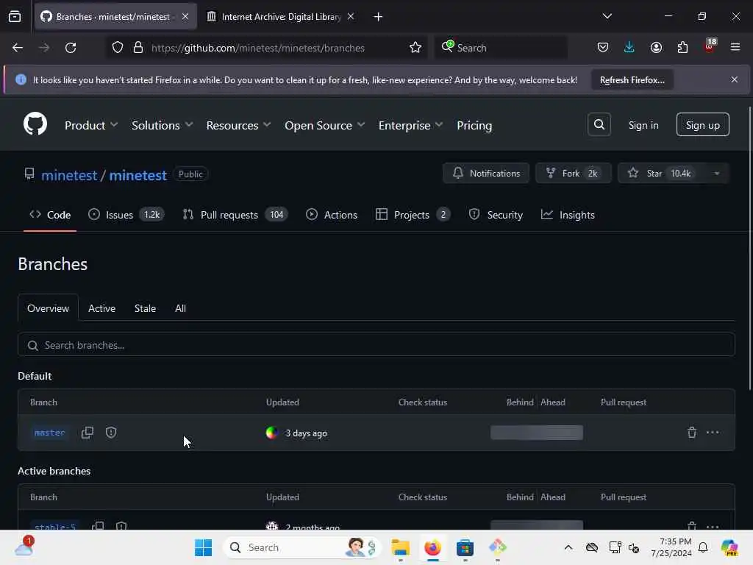Switch to the Projects tab
The height and width of the screenshot is (565, 753).
pyautogui.click(x=413, y=215)
